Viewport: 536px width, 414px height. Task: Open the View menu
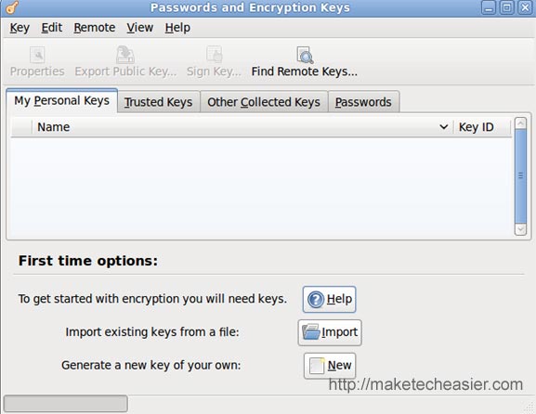click(139, 28)
